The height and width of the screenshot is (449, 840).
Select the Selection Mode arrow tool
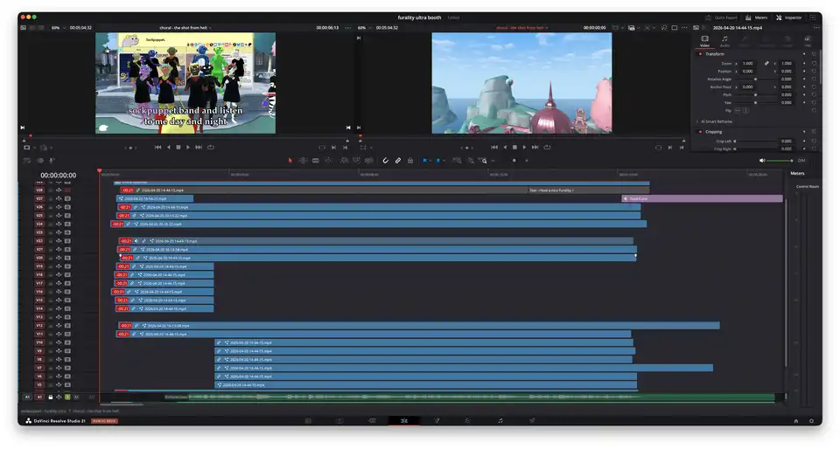(x=290, y=161)
